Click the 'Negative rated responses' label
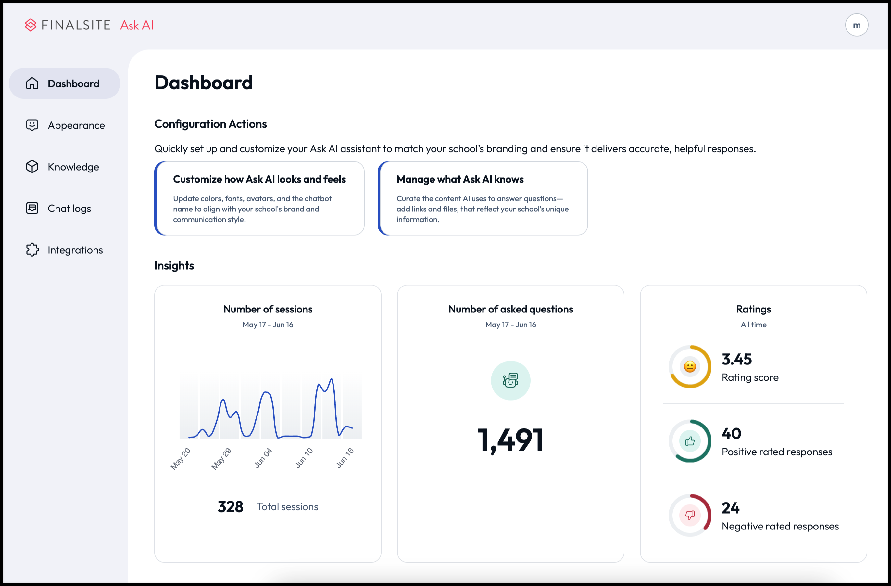Viewport: 891px width, 586px height. [780, 526]
